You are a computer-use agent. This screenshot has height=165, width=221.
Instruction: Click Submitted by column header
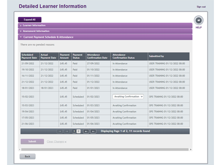[169, 56]
